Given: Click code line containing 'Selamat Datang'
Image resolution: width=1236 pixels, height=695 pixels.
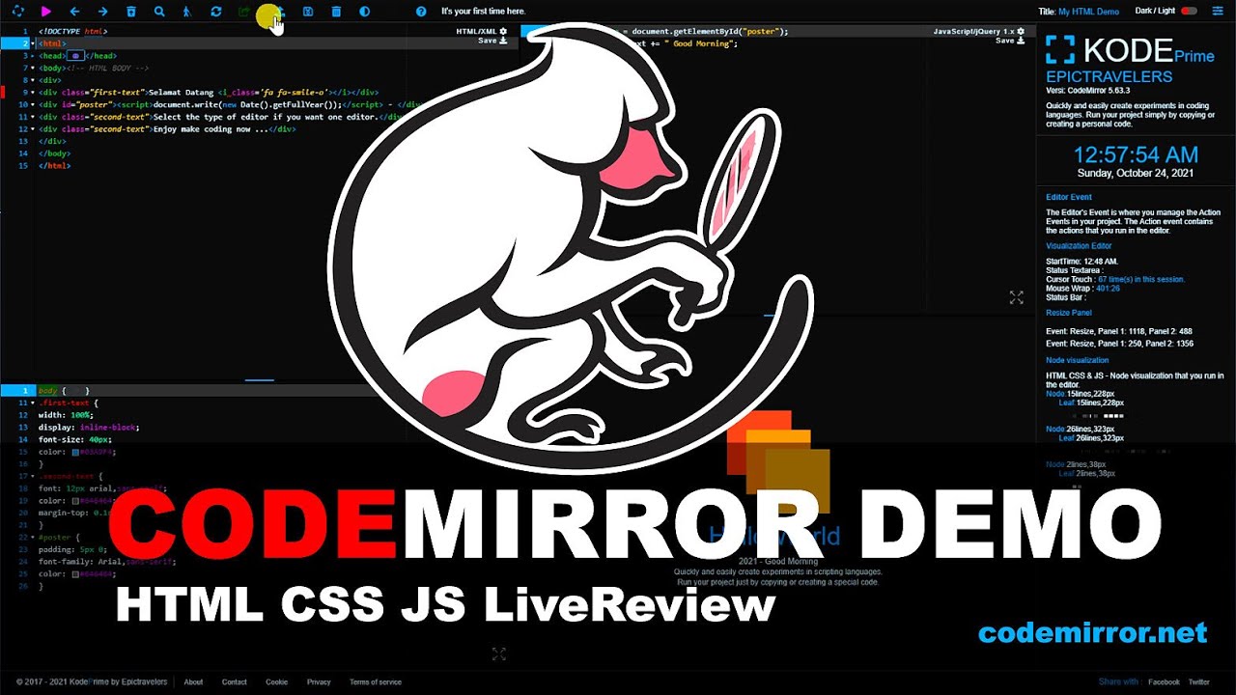Looking at the screenshot, I should point(209,93).
